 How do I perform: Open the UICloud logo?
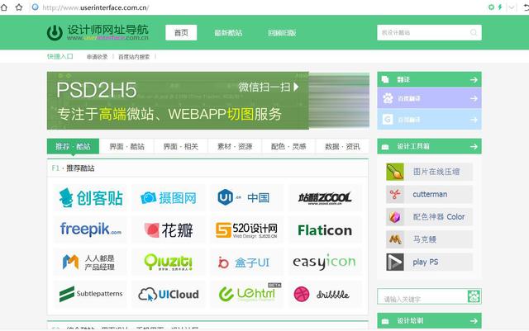[x=169, y=294]
